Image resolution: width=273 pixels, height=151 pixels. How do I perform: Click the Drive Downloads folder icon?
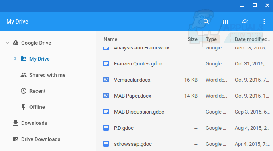[16, 139]
